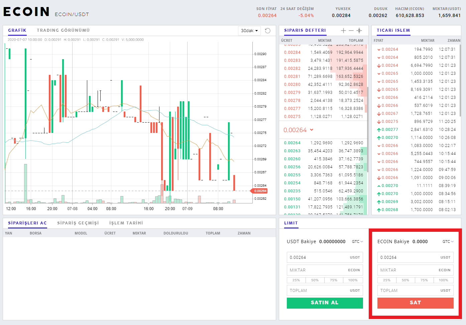This screenshot has height=325, width=466.
Task: Click the SATIN AL buy button
Action: point(325,303)
